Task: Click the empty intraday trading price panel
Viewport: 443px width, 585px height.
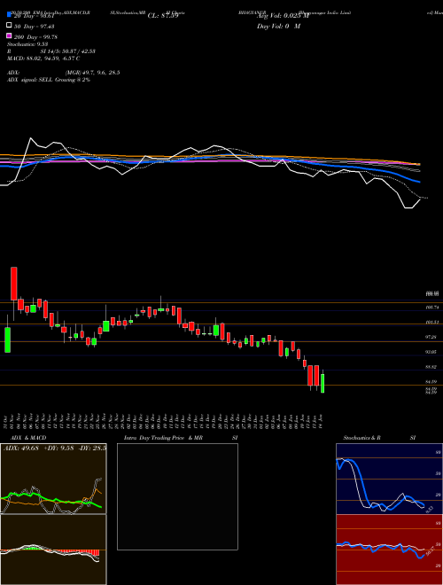Action: (177, 496)
